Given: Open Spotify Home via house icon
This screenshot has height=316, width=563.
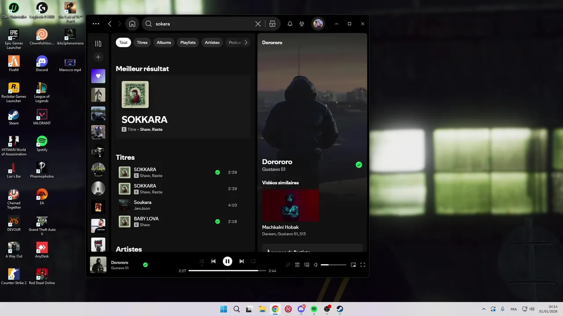Looking at the screenshot, I should pyautogui.click(x=132, y=24).
